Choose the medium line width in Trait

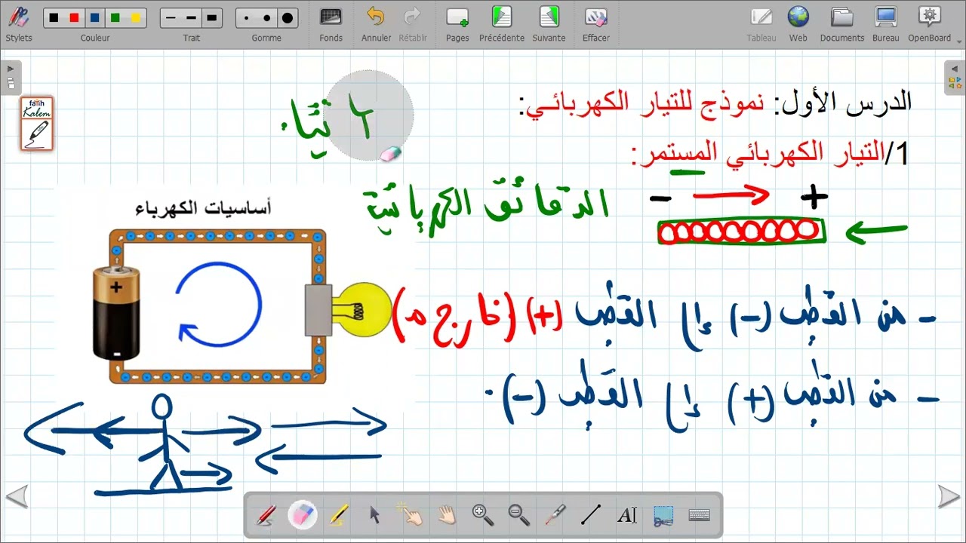191,17
